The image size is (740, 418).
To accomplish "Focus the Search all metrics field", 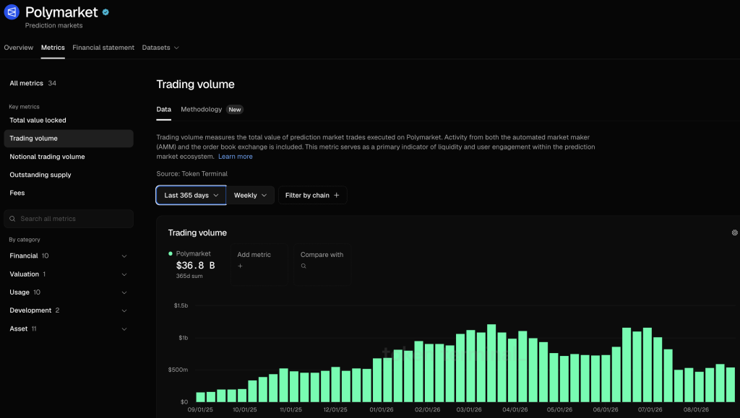I will [69, 219].
